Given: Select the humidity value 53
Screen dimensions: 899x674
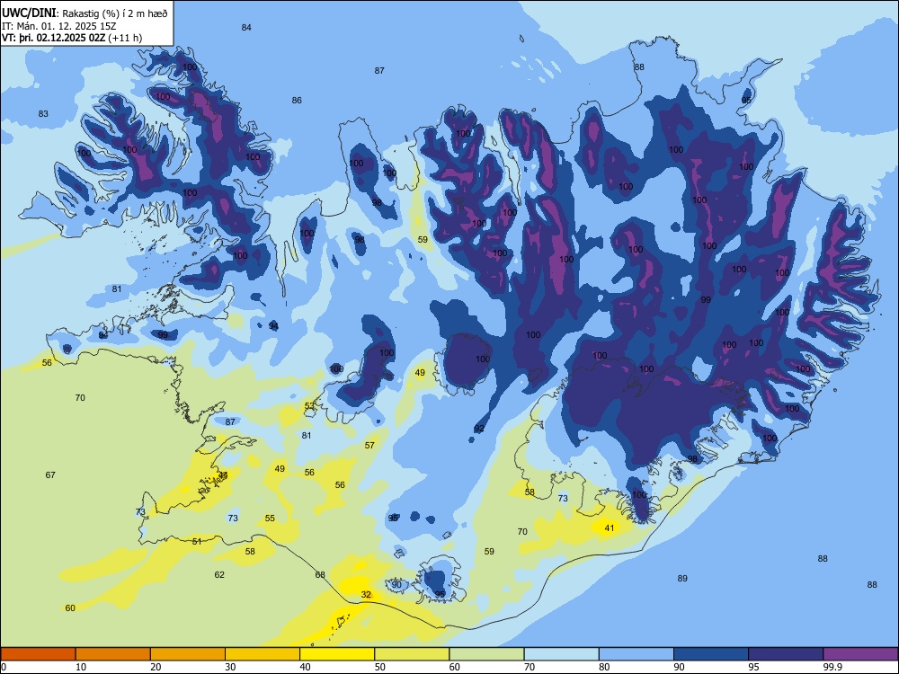Looking at the screenshot, I should click(309, 406).
